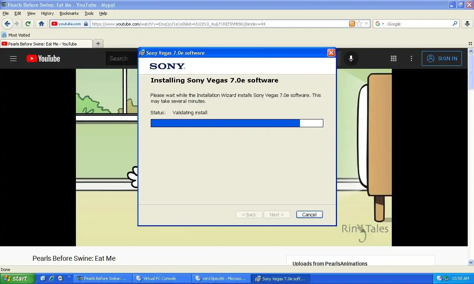Click the SIGN IN button

tap(442, 58)
